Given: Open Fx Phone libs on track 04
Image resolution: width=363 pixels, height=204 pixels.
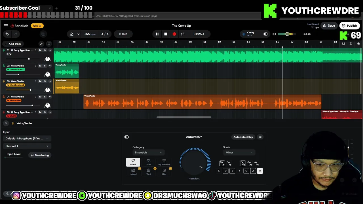Looking at the screenshot, I should click(x=14, y=101).
